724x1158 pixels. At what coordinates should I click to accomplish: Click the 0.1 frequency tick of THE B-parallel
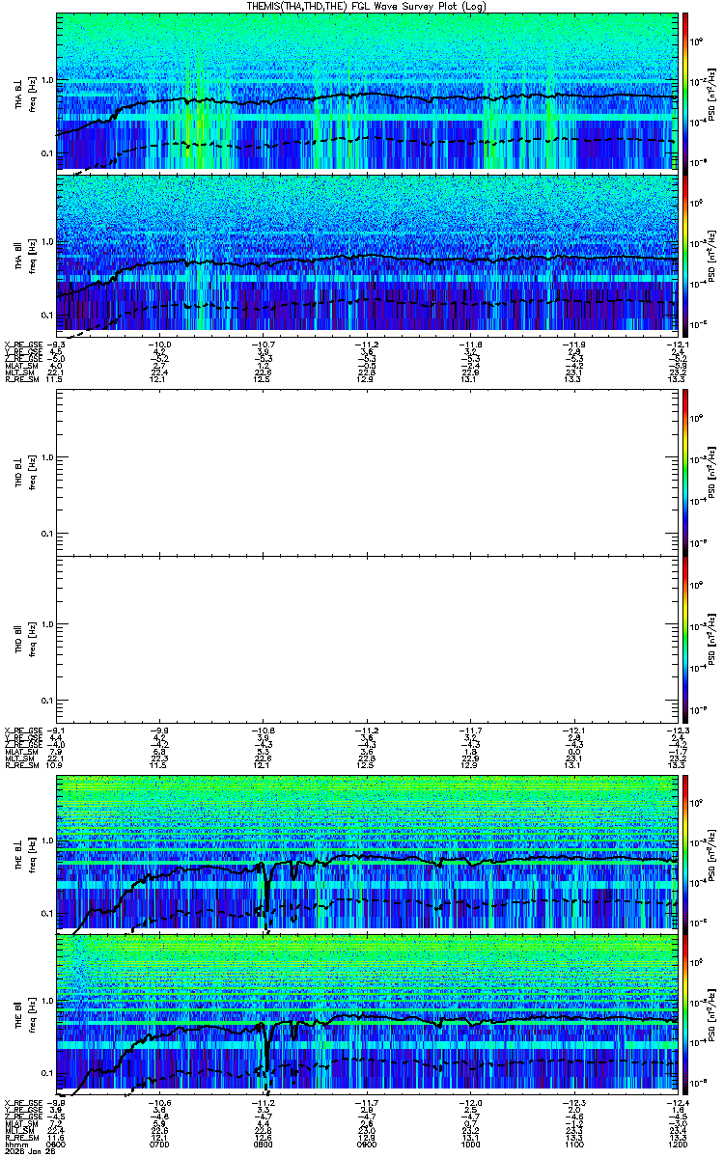pos(46,1075)
